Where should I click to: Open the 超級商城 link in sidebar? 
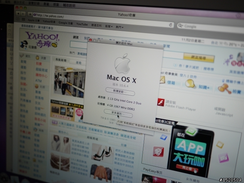point(42,70)
